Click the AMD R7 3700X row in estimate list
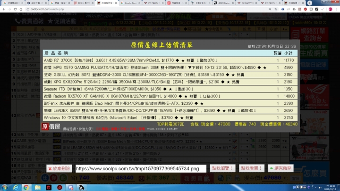The width and height of the screenshot is (340, 191). point(170,60)
